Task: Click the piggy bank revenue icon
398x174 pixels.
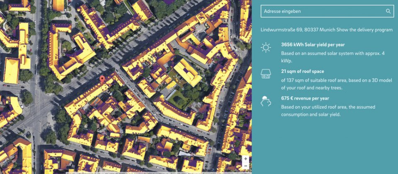Action: [x=266, y=101]
